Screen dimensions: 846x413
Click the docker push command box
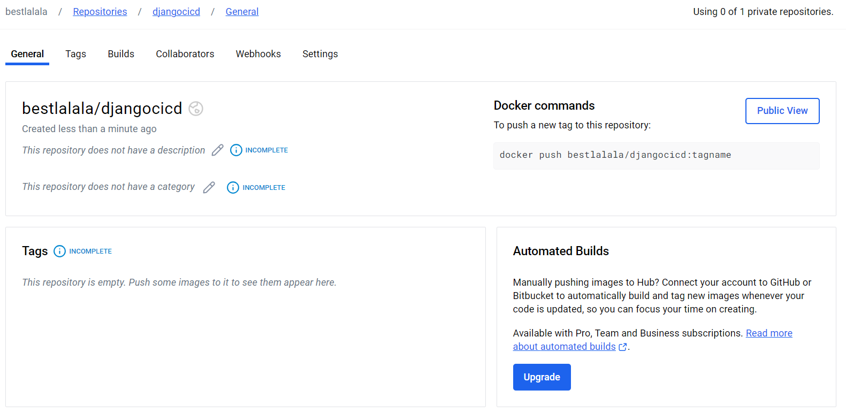pyautogui.click(x=656, y=156)
